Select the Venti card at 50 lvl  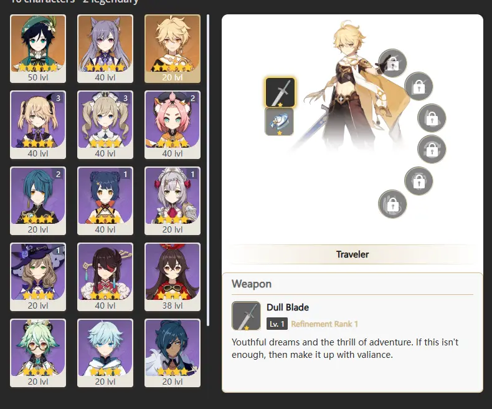point(38,49)
